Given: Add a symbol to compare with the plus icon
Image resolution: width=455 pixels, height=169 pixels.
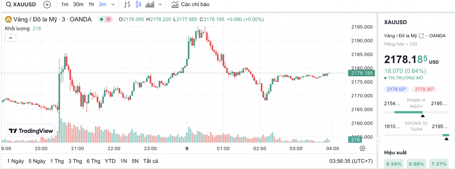Looking at the screenshot, I should (47, 5).
